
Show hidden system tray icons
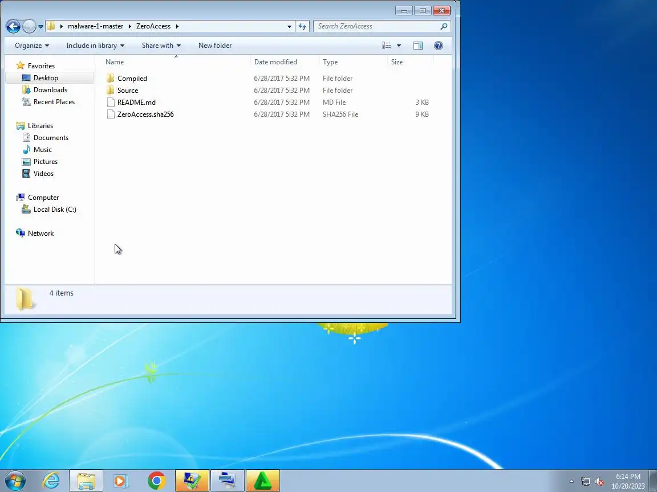pos(571,482)
